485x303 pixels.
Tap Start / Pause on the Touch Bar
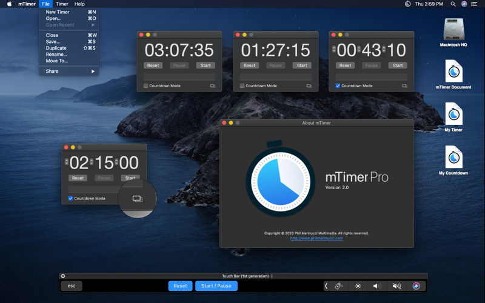[x=216, y=286]
